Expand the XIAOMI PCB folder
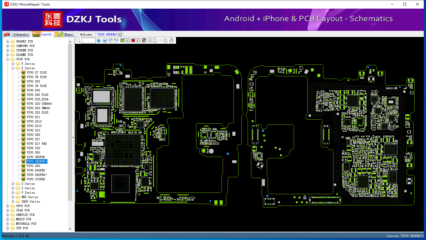Screen dimensions: 426x240 pos(8,55)
